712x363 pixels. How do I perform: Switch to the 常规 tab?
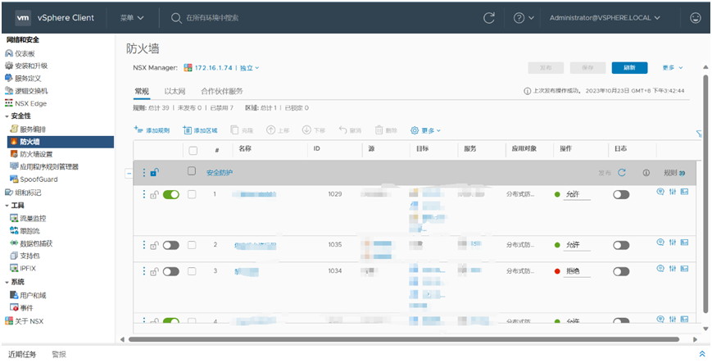142,91
